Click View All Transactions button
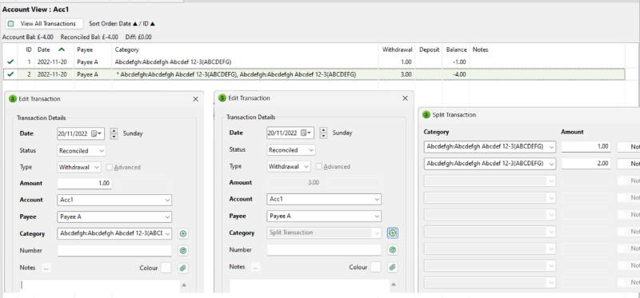 44,24
